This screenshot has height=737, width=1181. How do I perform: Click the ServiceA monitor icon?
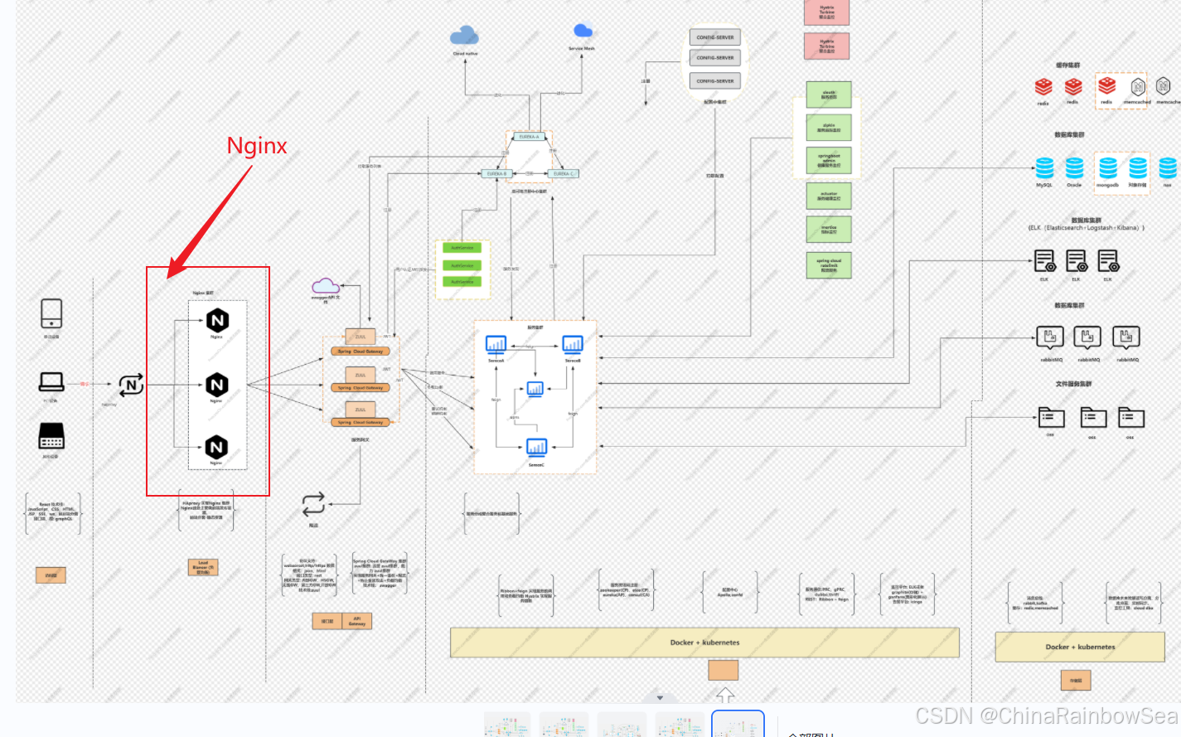496,343
